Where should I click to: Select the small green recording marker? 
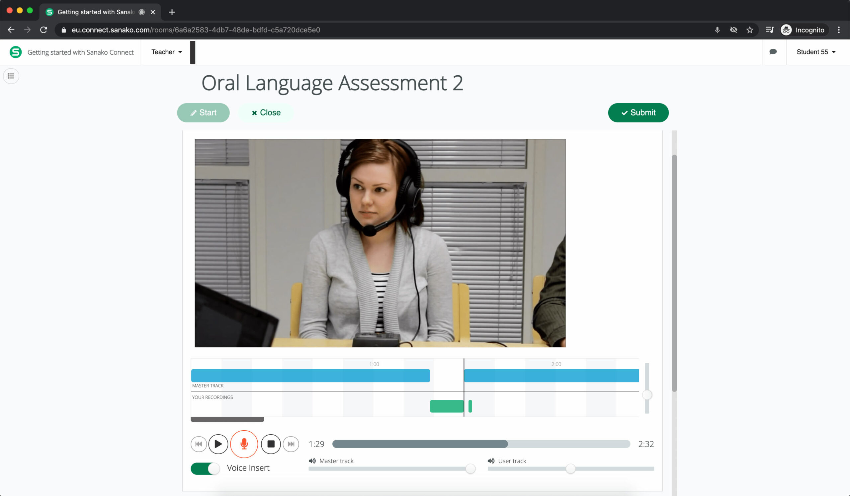[x=470, y=406]
